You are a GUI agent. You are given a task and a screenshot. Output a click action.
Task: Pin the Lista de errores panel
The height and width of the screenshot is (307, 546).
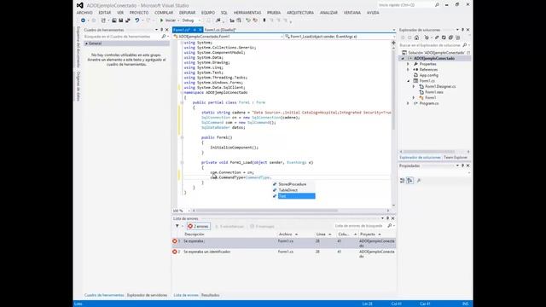point(387,218)
